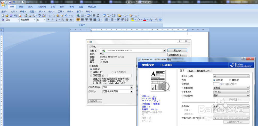Open the 表格 menu
Image resolution: width=258 pixels, height=126 pixels.
70,12
